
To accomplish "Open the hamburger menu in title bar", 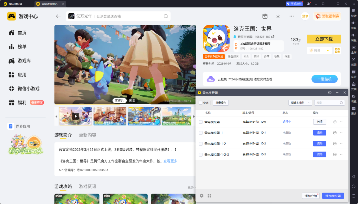I will (x=316, y=4).
